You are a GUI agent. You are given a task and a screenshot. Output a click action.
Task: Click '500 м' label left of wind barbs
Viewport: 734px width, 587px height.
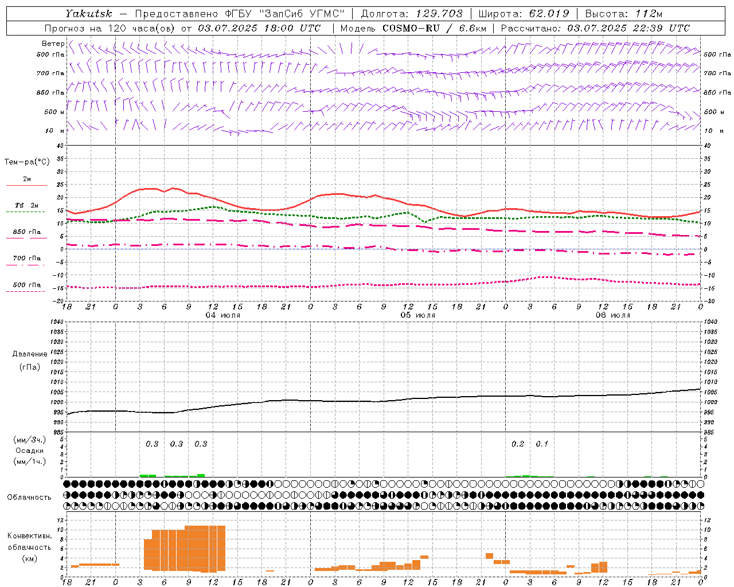[54, 112]
